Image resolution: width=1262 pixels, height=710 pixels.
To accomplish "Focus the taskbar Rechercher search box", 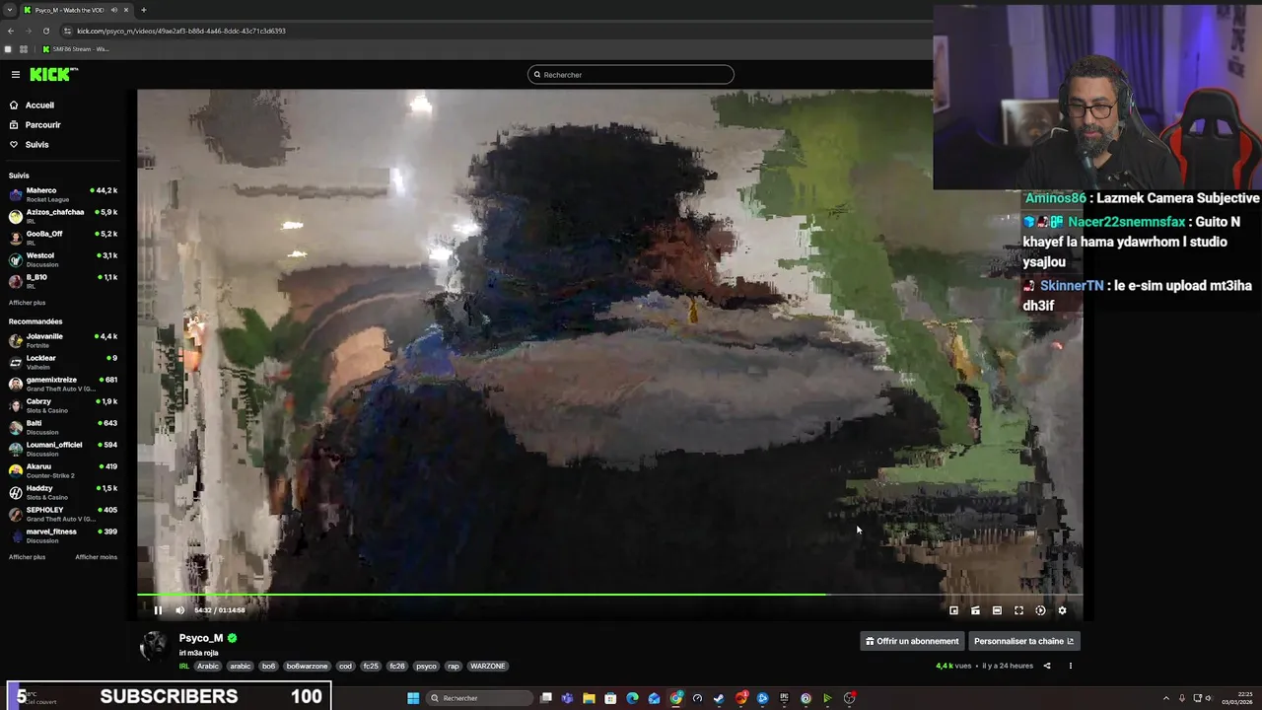I will (x=479, y=698).
